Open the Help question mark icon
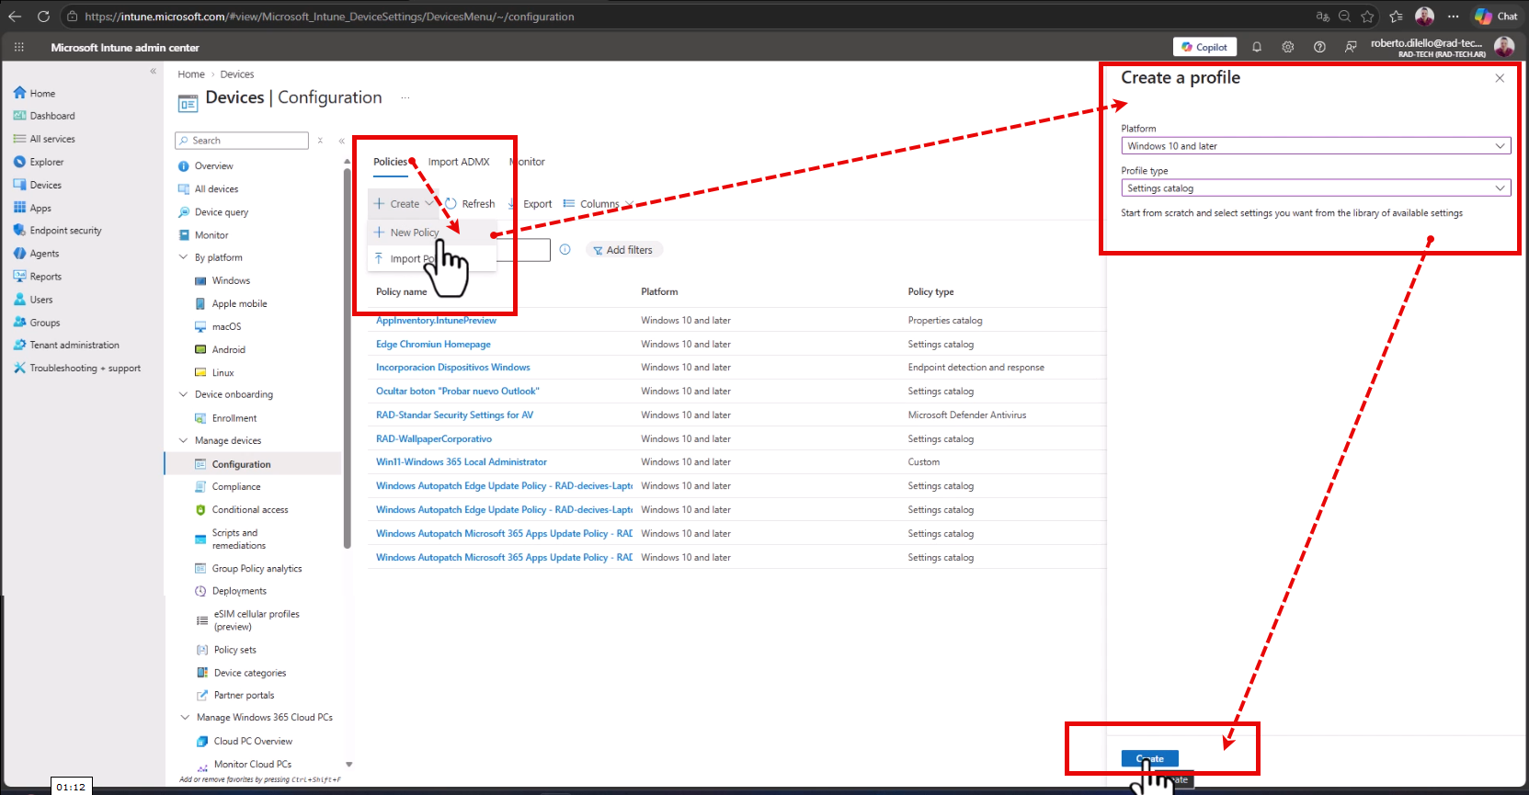This screenshot has height=795, width=1529. (x=1319, y=47)
